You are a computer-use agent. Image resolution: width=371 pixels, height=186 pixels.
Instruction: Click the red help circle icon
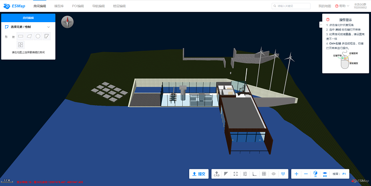coord(337,6)
